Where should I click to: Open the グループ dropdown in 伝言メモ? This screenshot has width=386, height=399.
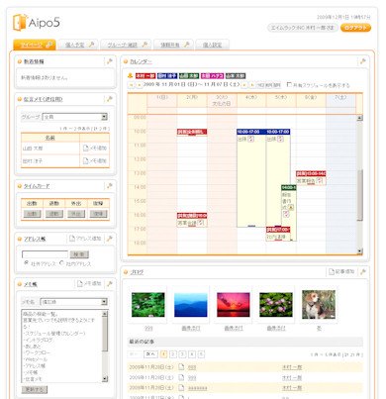pos(75,117)
